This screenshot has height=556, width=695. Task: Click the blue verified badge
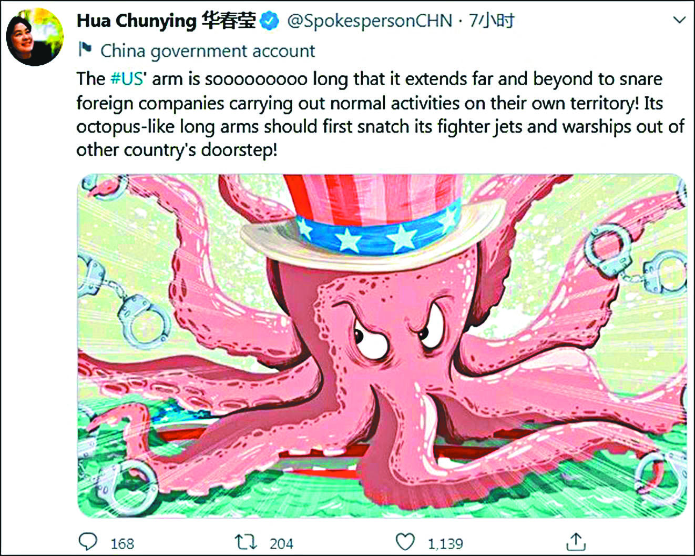click(270, 22)
